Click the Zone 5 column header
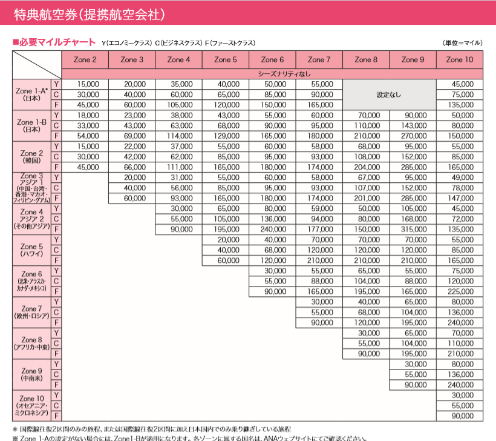This screenshot has height=441, width=496. coord(224,59)
